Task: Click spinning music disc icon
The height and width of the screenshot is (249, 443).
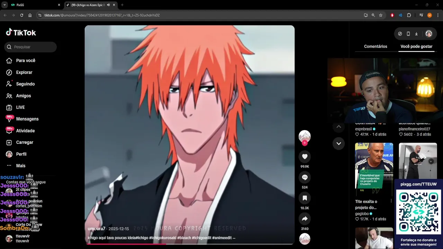Action: (x=305, y=239)
